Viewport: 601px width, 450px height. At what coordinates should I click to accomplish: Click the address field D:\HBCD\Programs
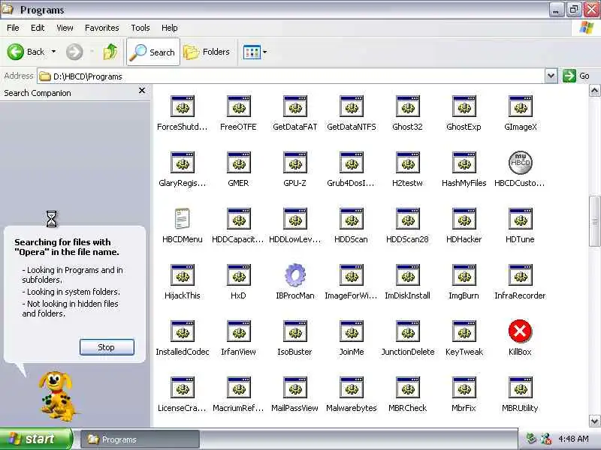pos(291,76)
